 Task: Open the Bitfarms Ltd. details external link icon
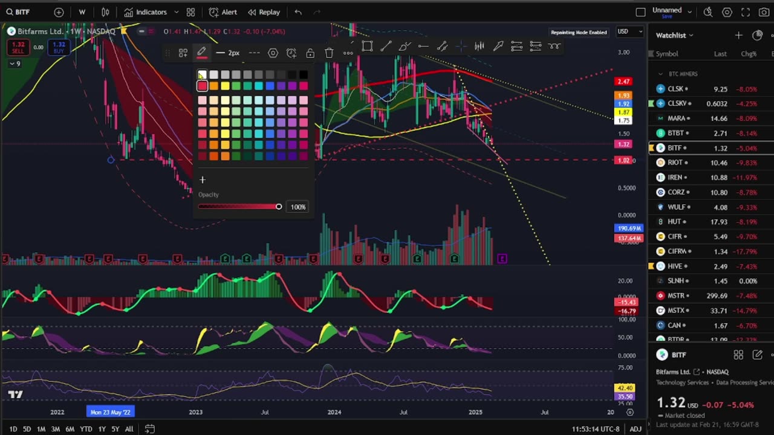coord(697,372)
